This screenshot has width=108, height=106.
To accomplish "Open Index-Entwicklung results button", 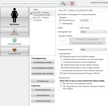I will click(43, 101).
